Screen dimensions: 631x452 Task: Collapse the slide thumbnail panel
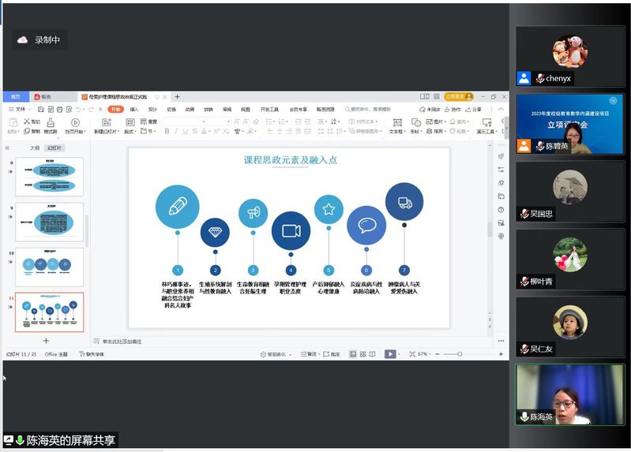(x=7, y=148)
